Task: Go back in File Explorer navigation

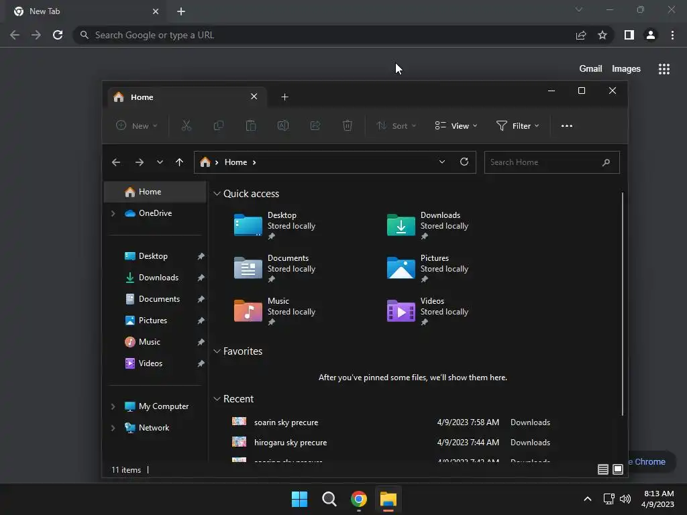Action: [x=115, y=162]
